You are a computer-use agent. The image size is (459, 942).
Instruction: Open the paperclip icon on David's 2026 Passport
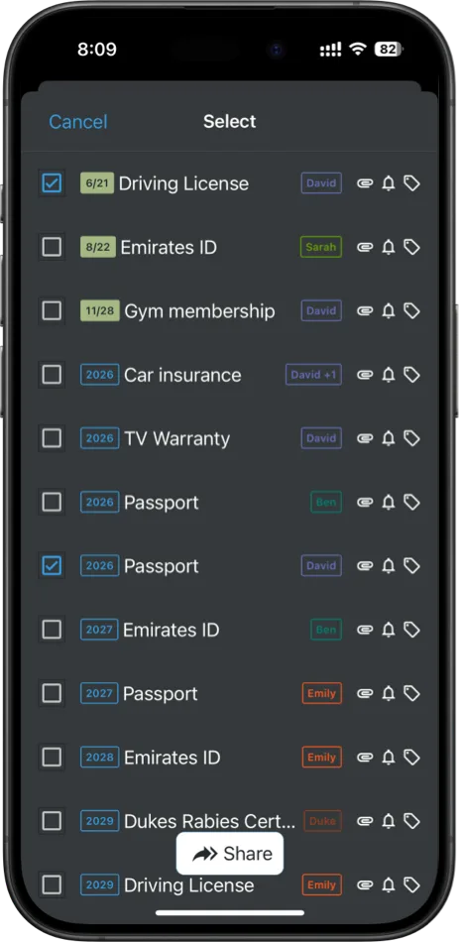[365, 566]
